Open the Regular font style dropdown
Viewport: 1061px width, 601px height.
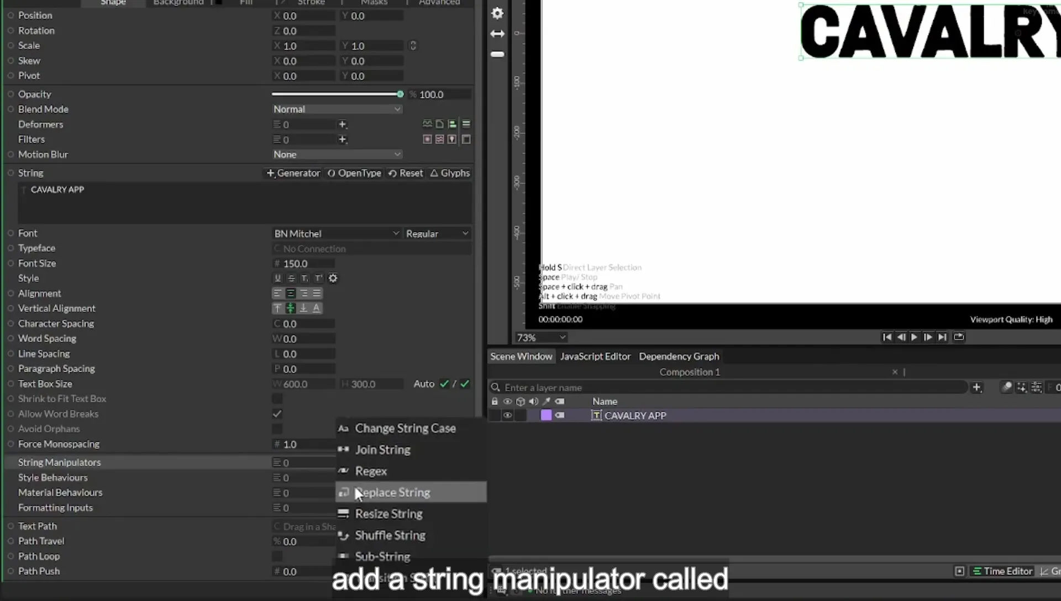pyautogui.click(x=437, y=234)
